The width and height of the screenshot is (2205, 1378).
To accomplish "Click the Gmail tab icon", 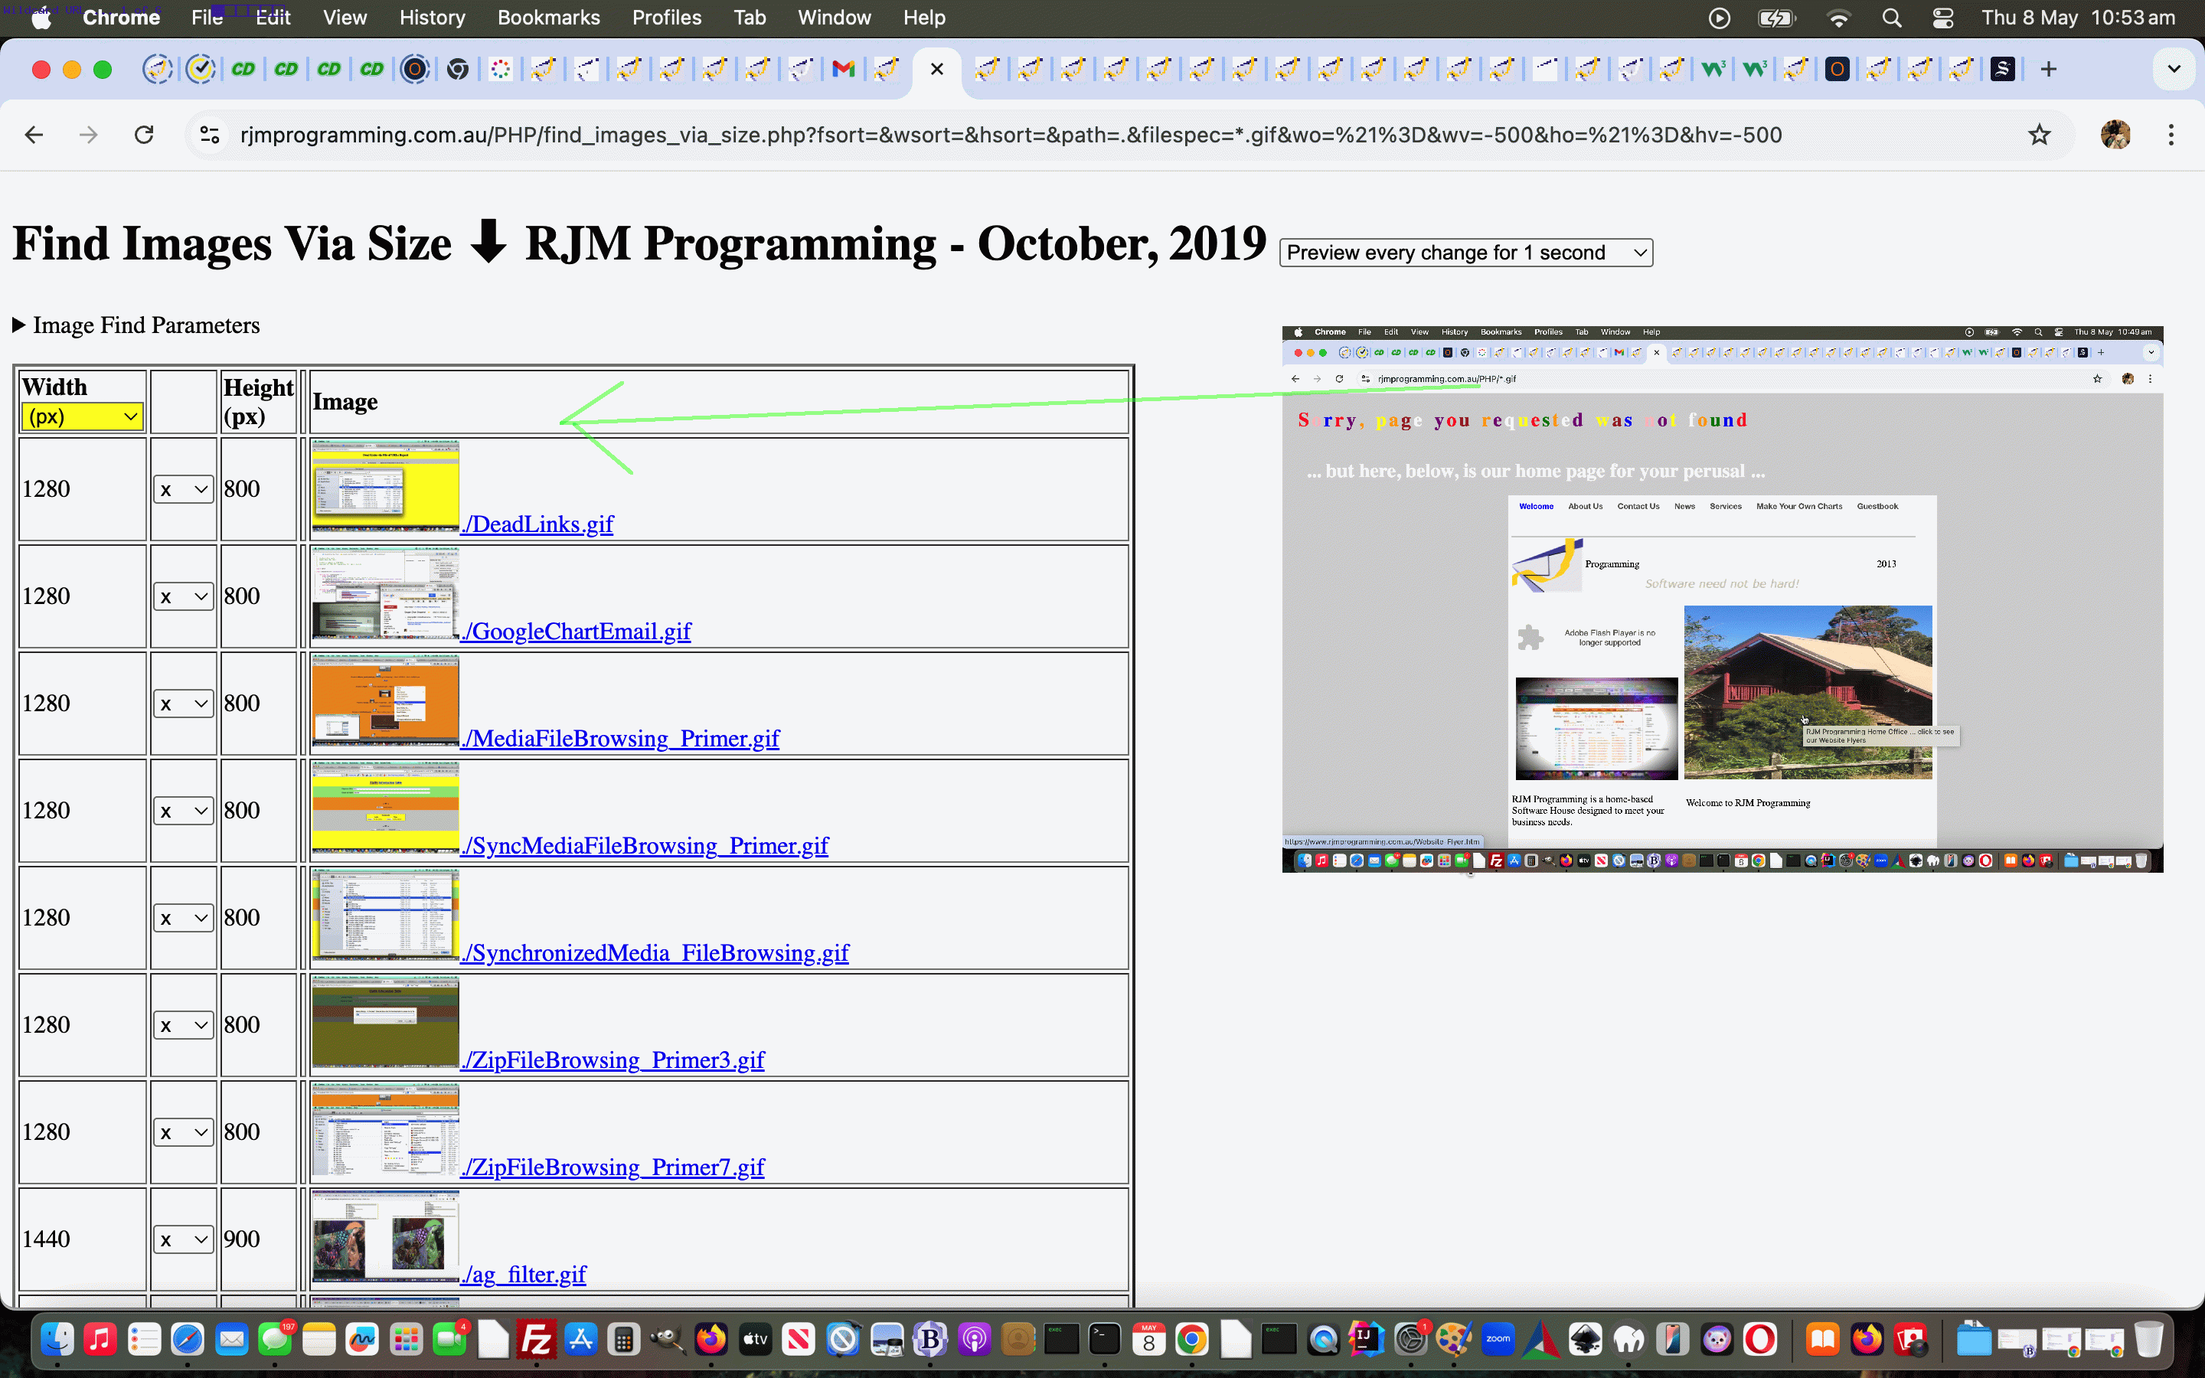I will [844, 69].
